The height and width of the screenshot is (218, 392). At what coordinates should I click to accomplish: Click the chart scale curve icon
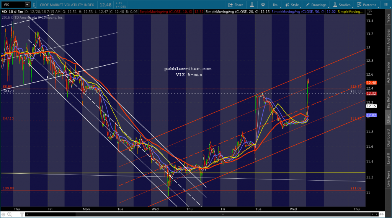click(369, 12)
